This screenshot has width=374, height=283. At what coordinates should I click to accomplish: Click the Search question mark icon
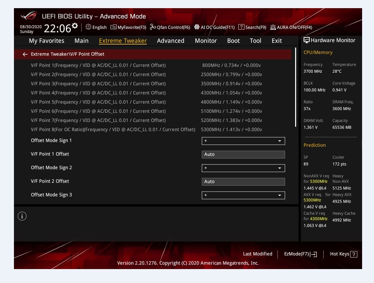[241, 27]
